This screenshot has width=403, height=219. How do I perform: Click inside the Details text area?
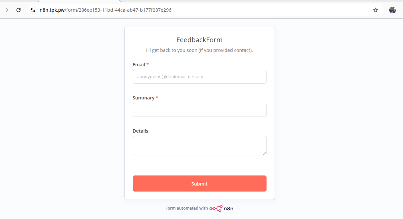[x=199, y=145]
